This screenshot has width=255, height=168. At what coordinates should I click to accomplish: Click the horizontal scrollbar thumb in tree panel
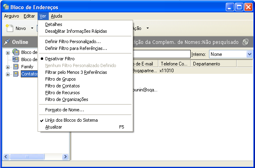point(27,157)
